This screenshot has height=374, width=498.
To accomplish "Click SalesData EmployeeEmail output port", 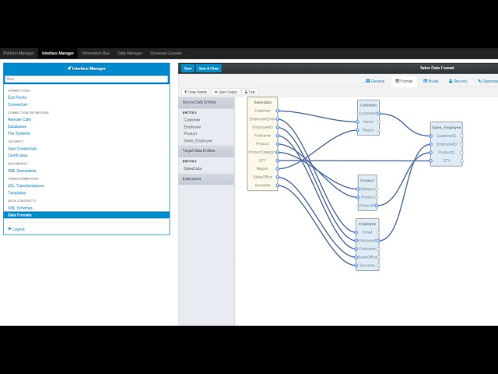I will [278, 119].
